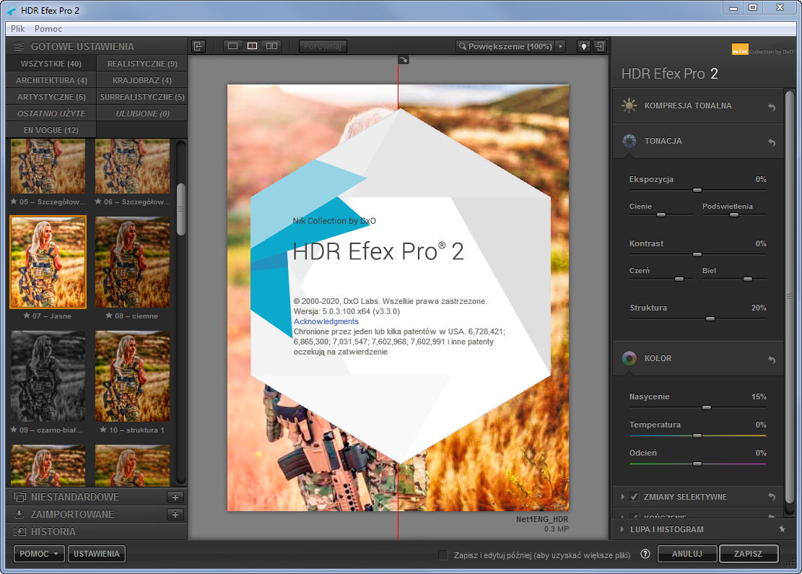Expand the Zmiany Selektywne section
This screenshot has width=802, height=574.
tap(622, 496)
